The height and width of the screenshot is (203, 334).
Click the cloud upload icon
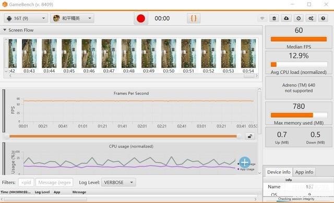point(287,18)
